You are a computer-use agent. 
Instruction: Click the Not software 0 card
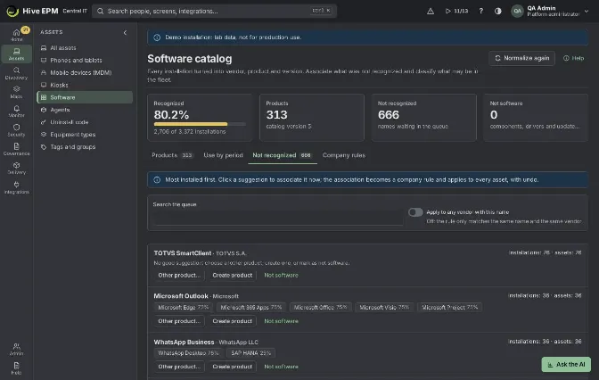click(x=536, y=118)
